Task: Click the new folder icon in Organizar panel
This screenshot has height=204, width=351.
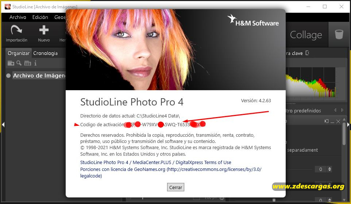Action: pyautogui.click(x=11, y=63)
